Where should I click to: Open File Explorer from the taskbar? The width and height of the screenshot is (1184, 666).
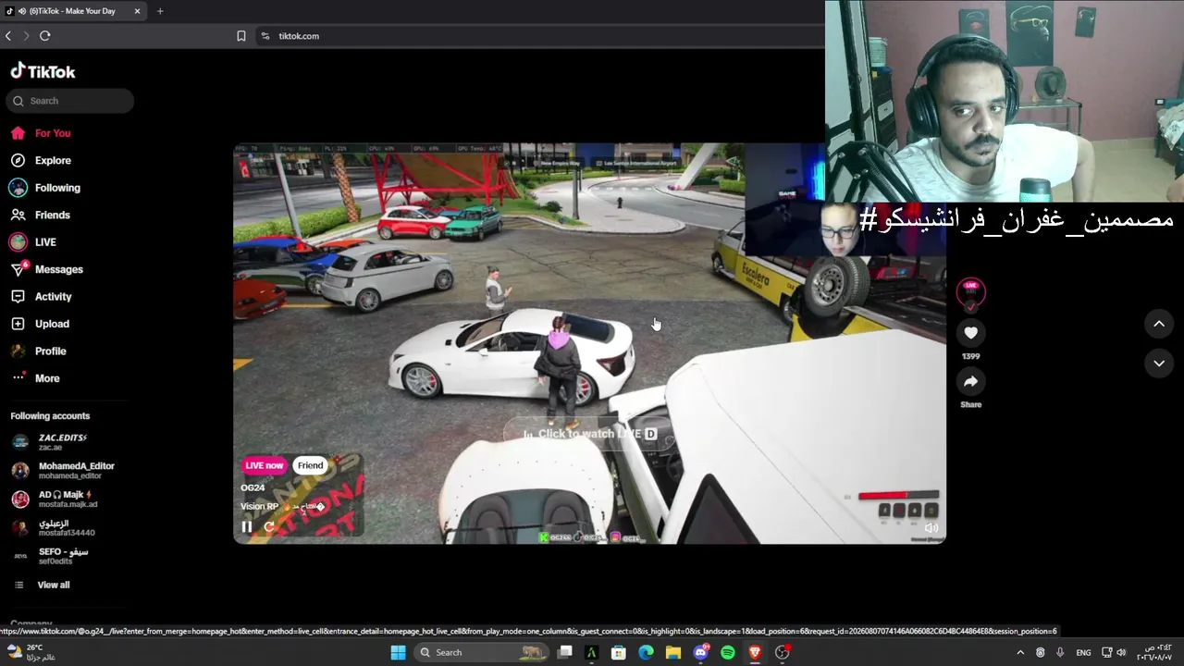pos(673,652)
